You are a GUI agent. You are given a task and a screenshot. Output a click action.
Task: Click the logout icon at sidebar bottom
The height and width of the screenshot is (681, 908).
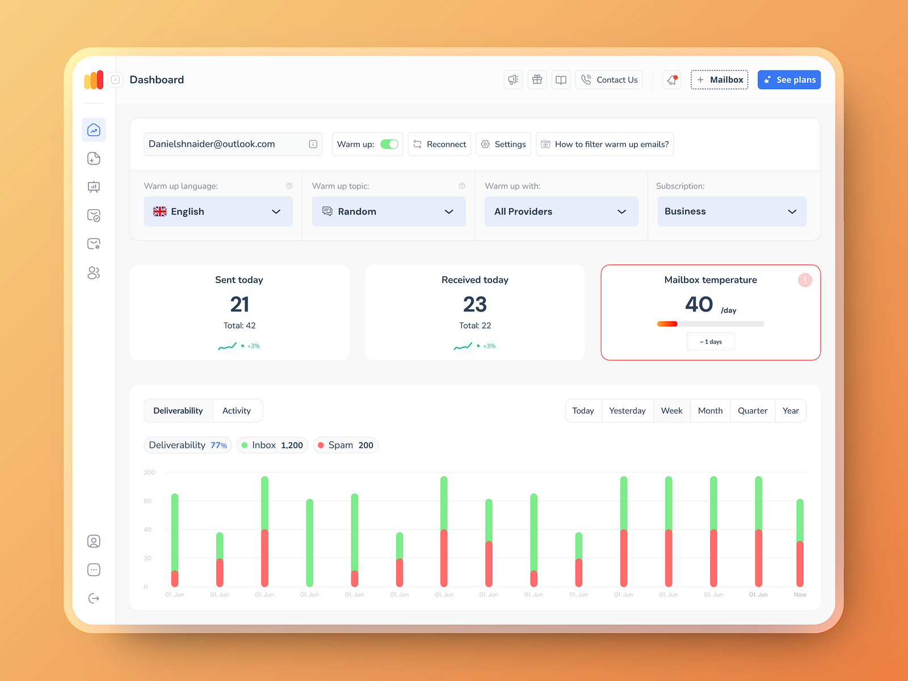pos(94,598)
